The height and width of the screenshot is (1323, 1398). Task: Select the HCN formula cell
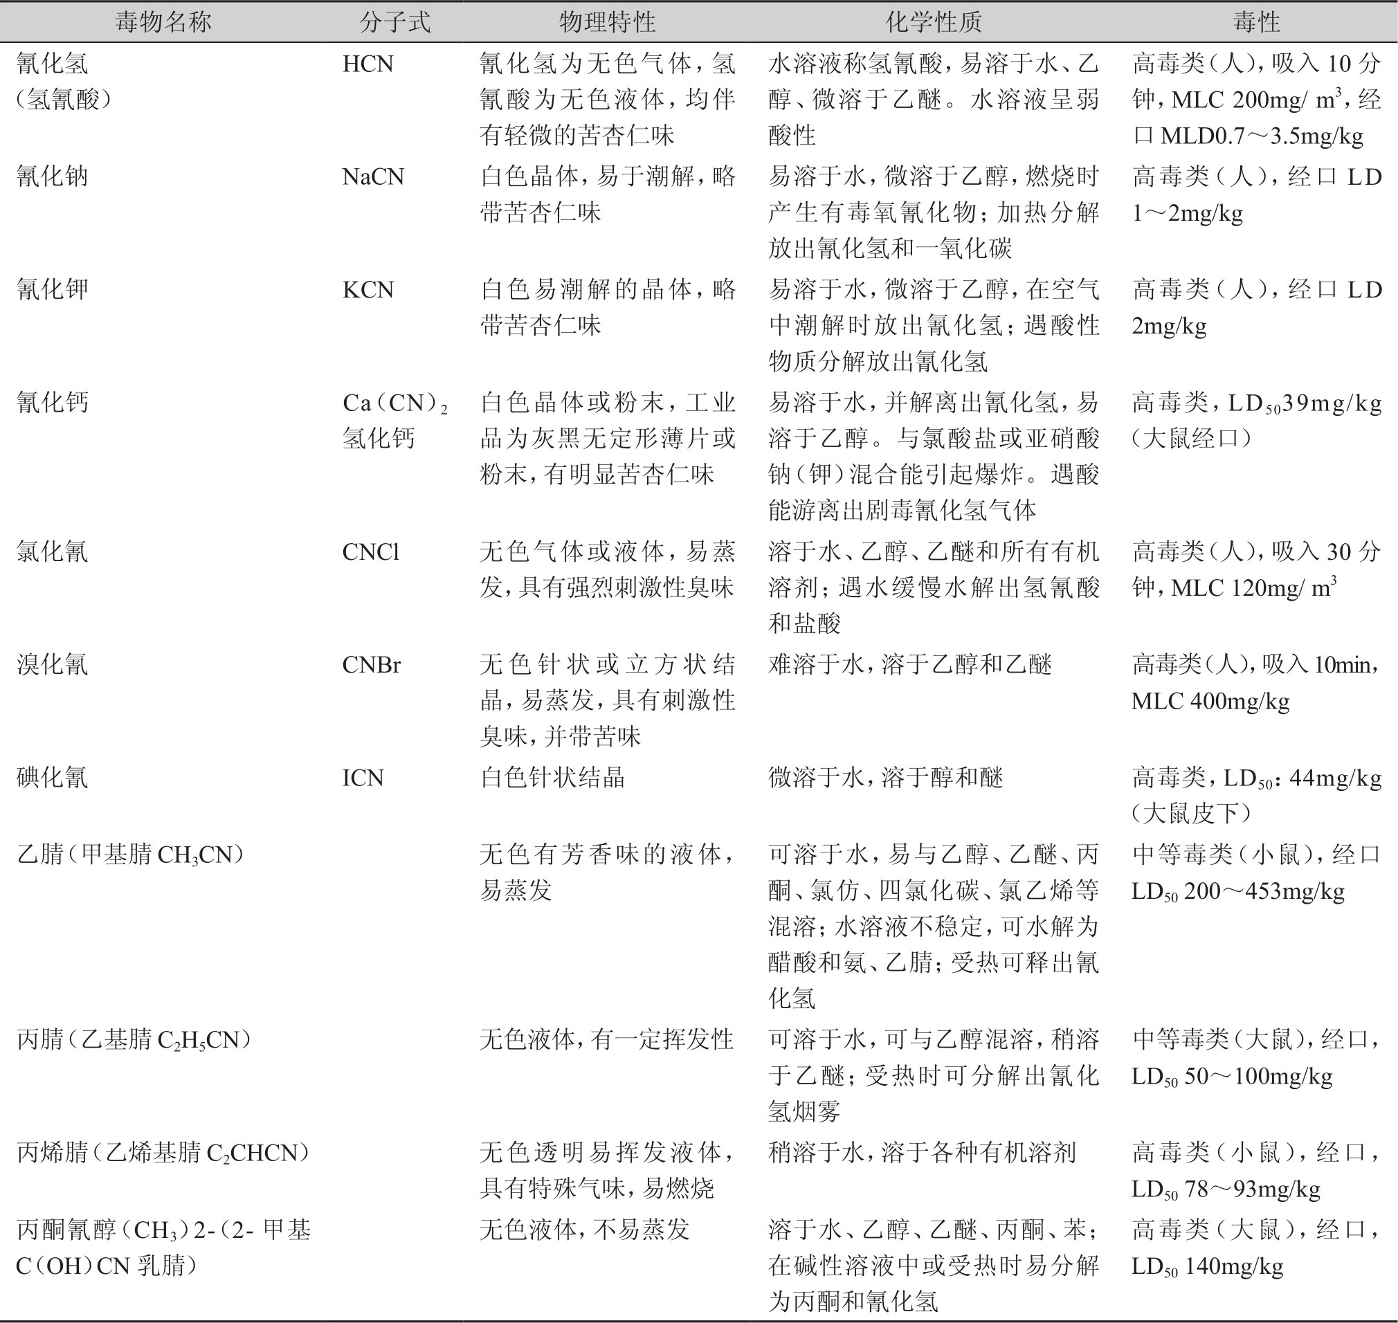[367, 64]
